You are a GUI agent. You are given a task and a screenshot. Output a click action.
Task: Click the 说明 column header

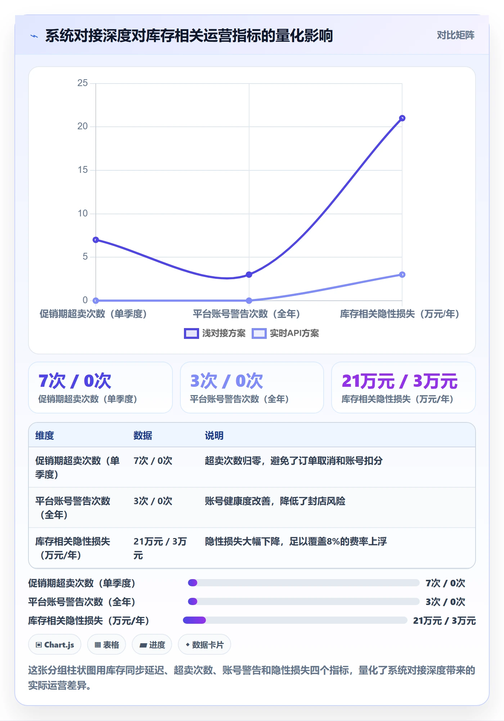pyautogui.click(x=214, y=435)
